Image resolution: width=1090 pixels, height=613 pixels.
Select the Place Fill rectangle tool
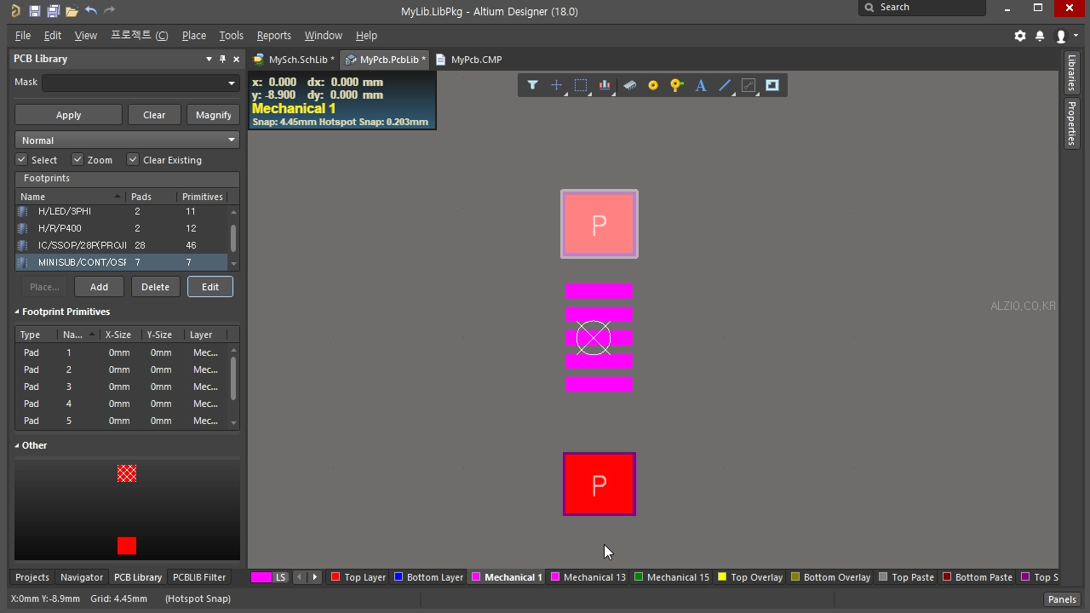point(772,85)
